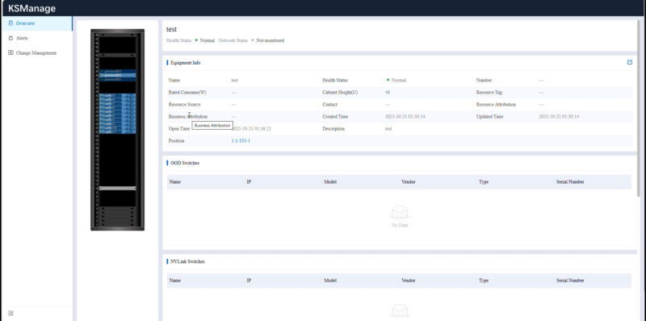Click the large 'test' cabinet title
Image resolution: width=646 pixels, height=321 pixels.
point(171,29)
